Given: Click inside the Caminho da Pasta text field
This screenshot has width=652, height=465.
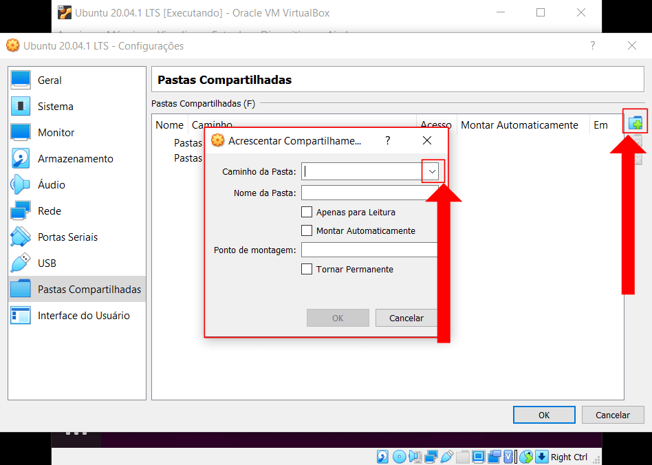Looking at the screenshot, I should [x=364, y=171].
